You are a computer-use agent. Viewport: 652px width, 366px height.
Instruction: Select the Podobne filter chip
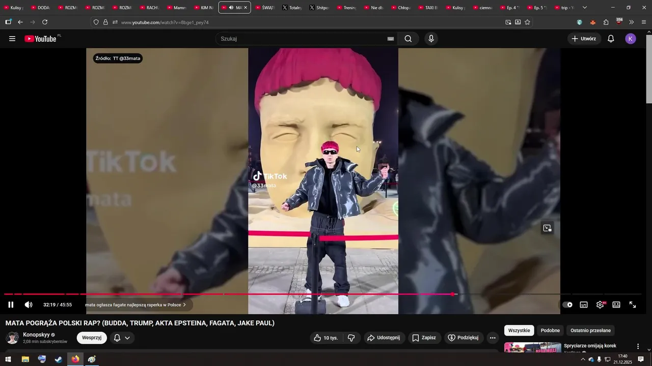click(550, 330)
